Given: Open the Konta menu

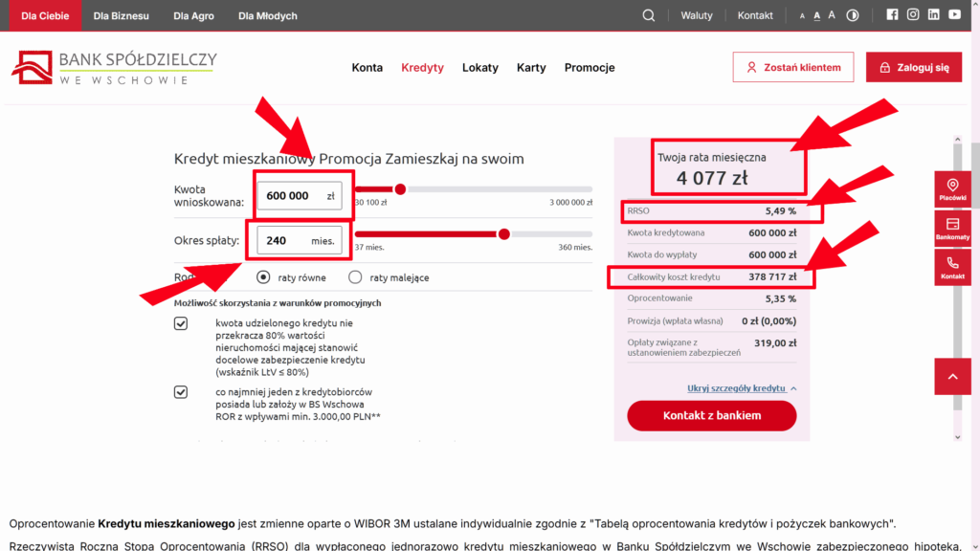Looking at the screenshot, I should tap(367, 68).
